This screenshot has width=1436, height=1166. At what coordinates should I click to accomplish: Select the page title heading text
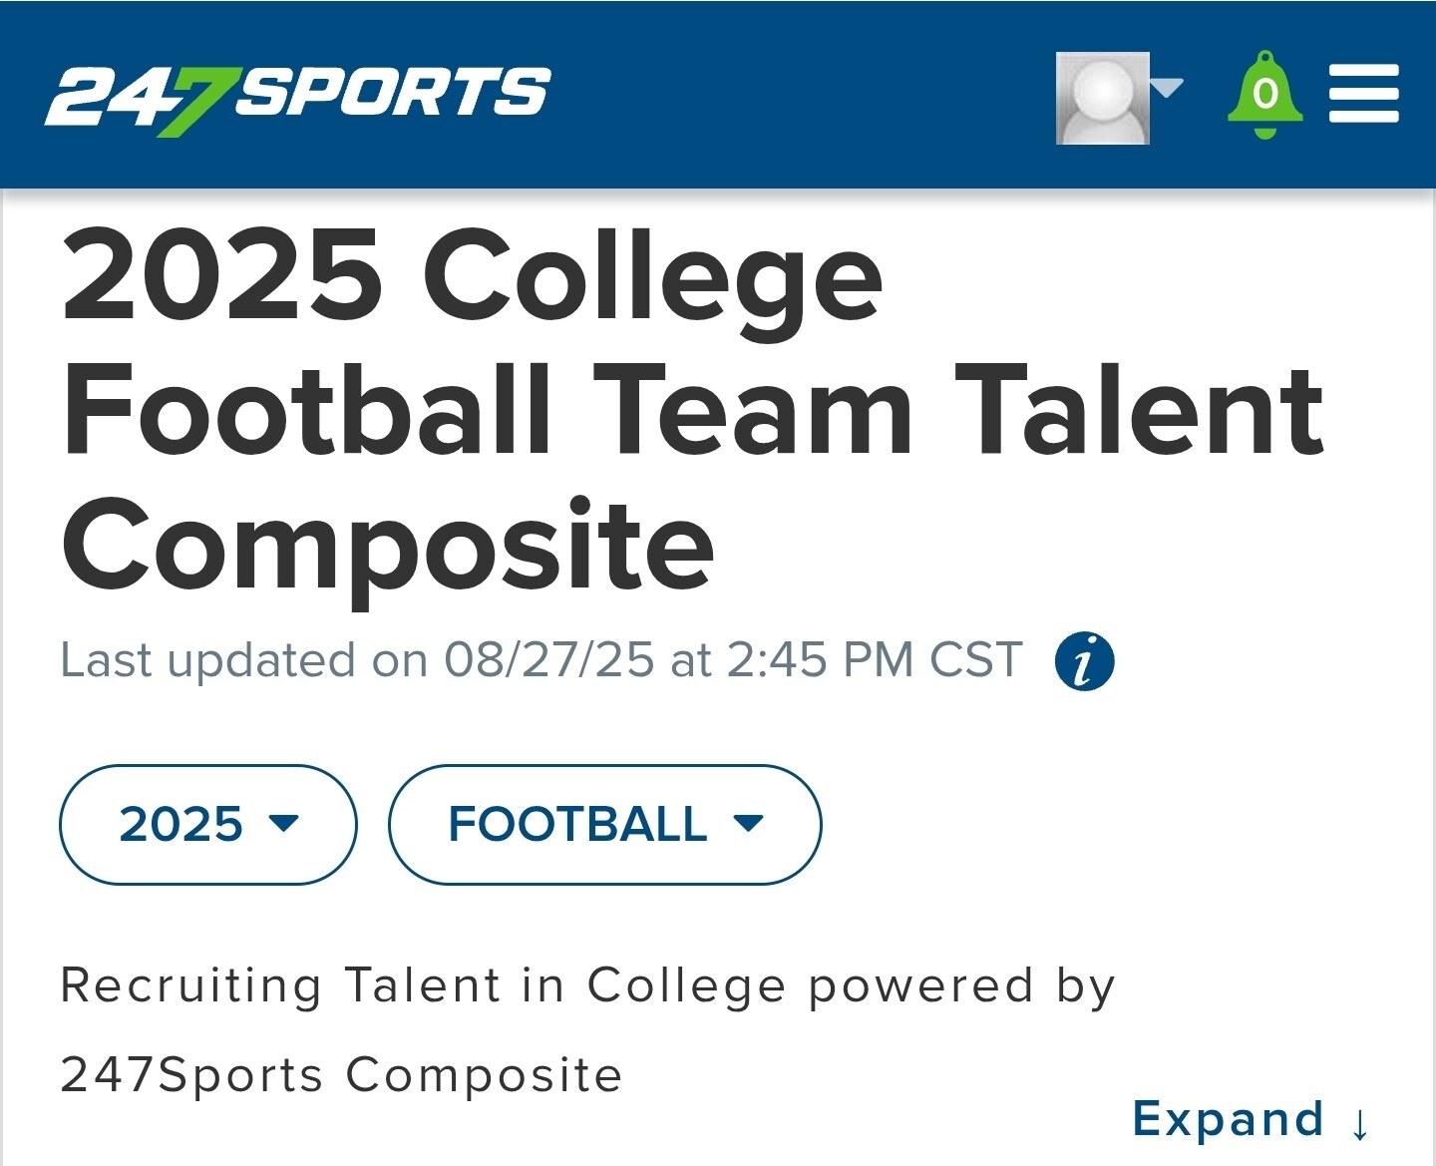click(x=693, y=409)
